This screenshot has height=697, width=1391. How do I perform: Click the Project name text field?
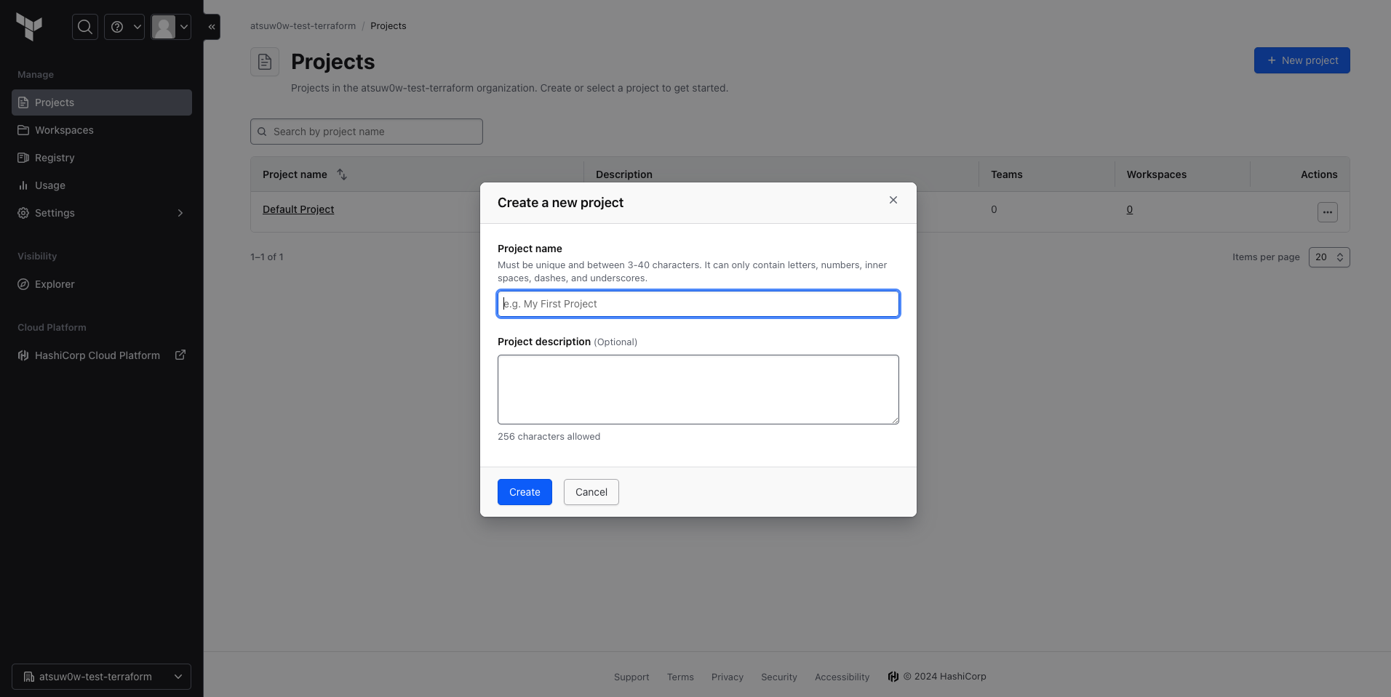tap(698, 304)
